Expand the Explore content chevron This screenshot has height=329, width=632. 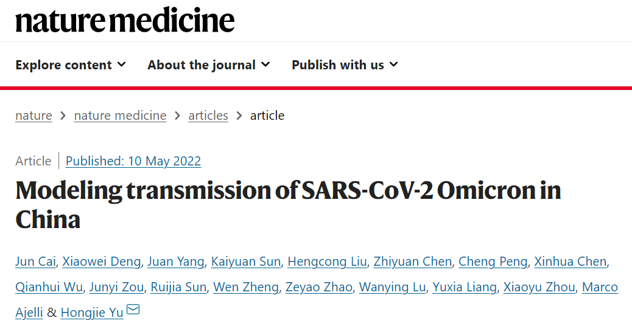click(121, 64)
